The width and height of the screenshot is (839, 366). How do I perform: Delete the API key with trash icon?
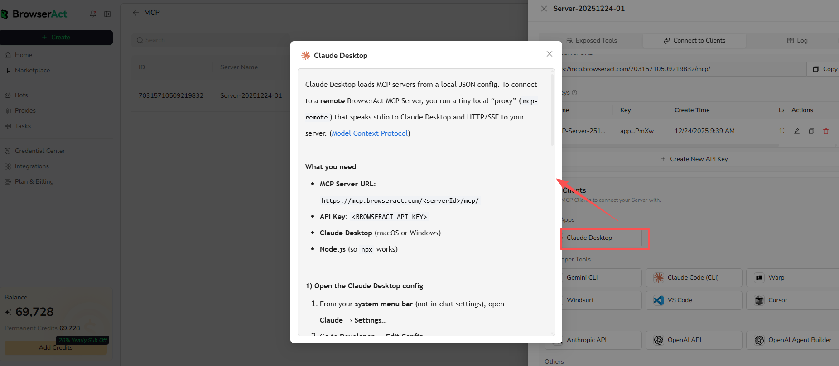click(x=826, y=131)
